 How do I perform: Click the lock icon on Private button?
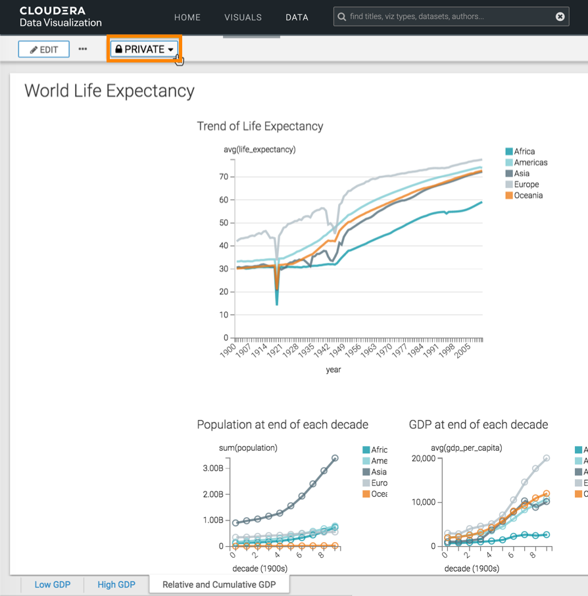(119, 49)
